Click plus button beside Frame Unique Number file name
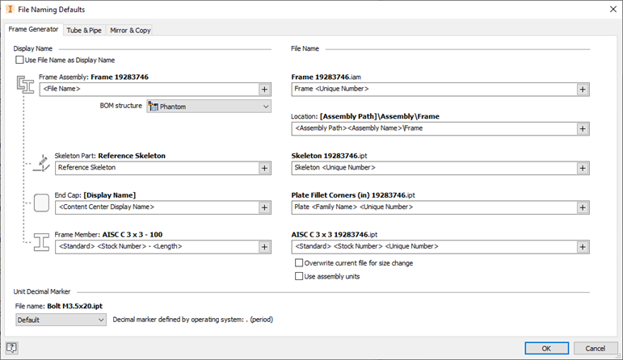This screenshot has width=623, height=360. [582, 89]
